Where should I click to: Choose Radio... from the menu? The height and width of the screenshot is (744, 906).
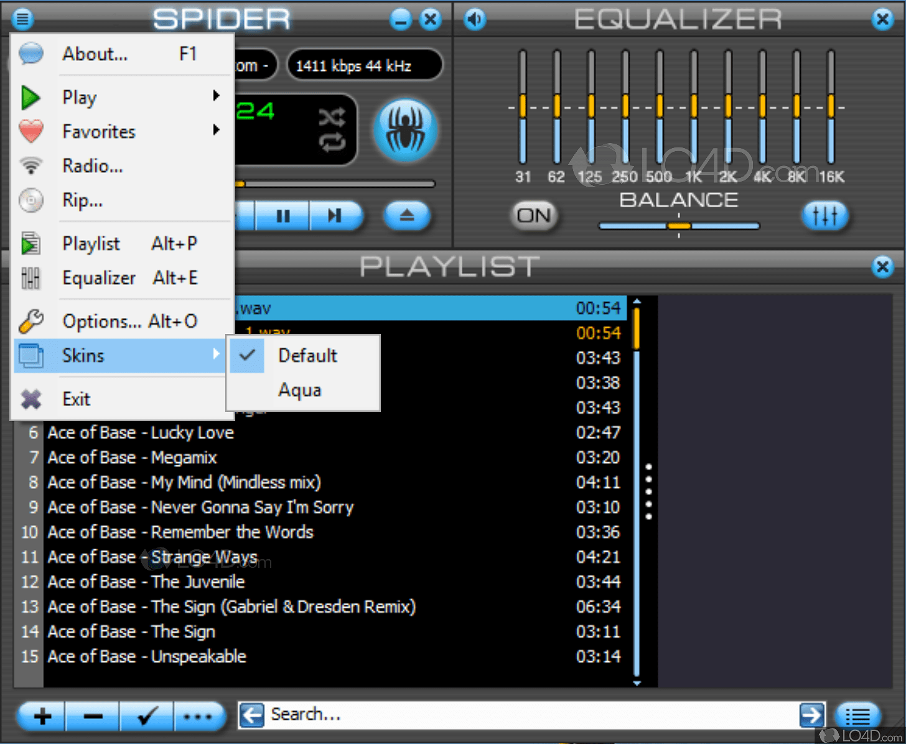point(122,166)
